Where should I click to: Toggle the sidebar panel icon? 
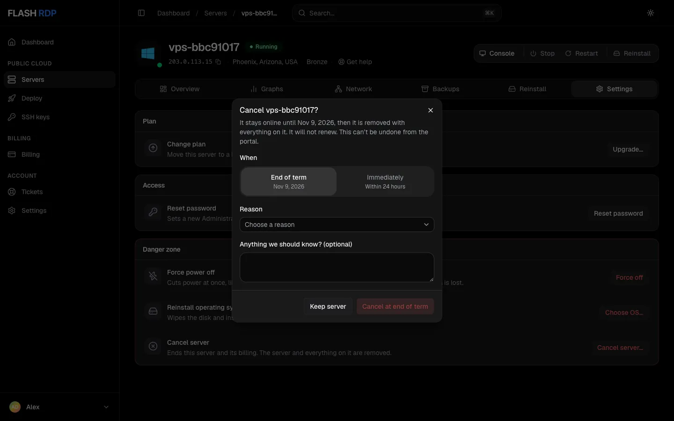coord(141,13)
